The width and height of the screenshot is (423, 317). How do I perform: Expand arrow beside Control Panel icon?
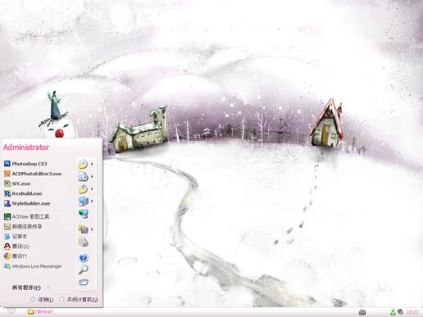pyautogui.click(x=92, y=229)
